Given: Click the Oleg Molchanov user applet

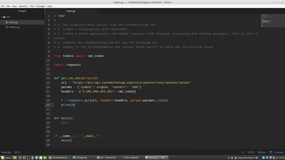Looking at the screenshot, I should [x=244, y=158].
